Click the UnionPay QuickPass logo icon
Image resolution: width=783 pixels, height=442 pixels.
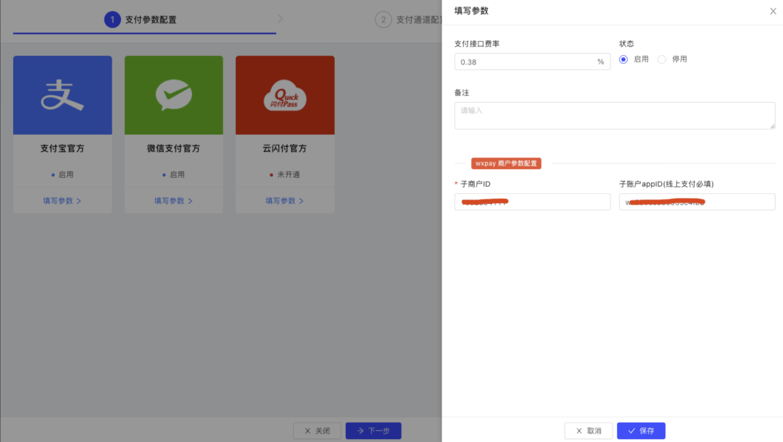285,95
